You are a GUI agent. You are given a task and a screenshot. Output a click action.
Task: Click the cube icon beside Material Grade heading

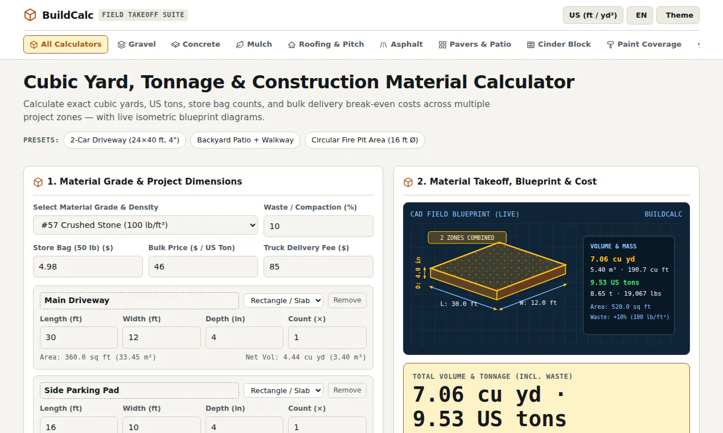tap(38, 182)
